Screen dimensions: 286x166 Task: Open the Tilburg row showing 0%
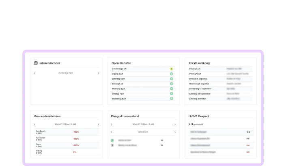point(67,152)
